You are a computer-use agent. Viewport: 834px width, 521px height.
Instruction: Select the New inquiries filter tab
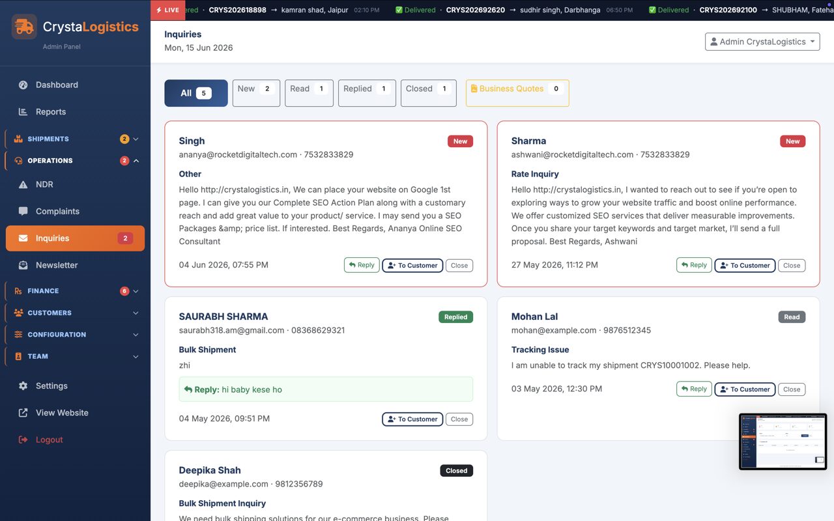(256, 93)
